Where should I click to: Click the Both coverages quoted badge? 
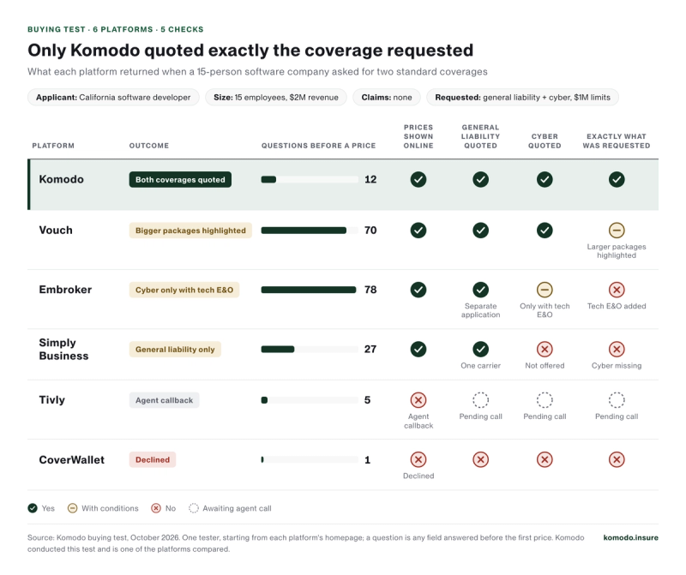point(180,180)
